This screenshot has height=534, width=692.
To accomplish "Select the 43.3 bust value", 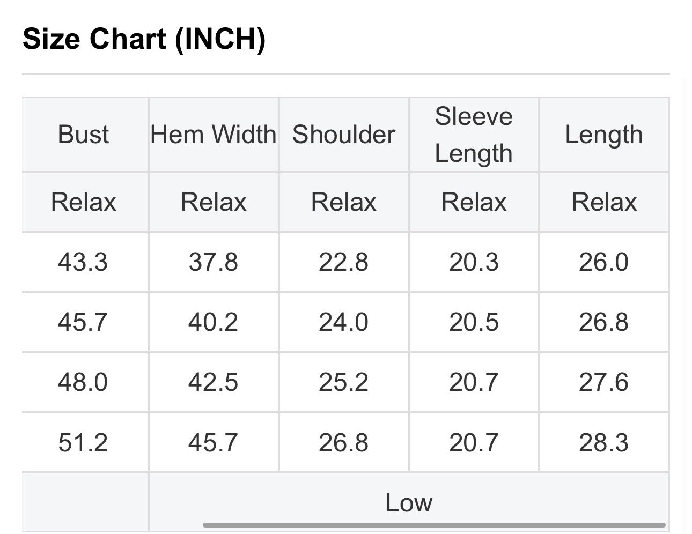I will click(83, 262).
